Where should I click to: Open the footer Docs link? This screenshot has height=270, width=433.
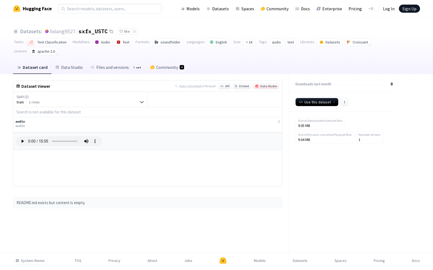point(416,261)
